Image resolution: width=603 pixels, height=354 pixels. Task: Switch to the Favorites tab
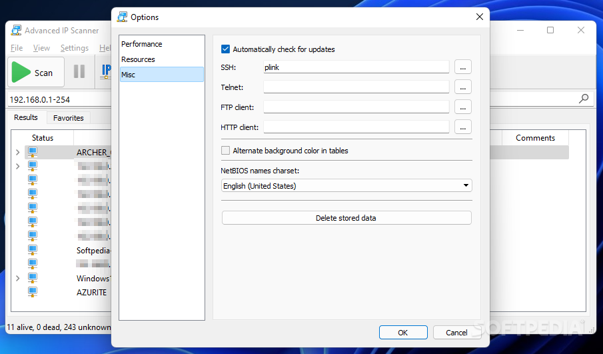(69, 118)
